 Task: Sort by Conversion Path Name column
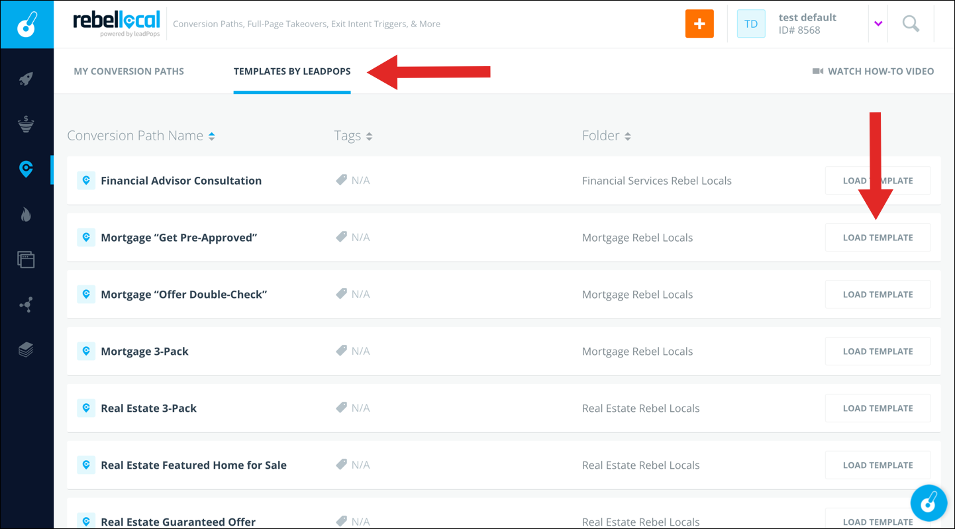(141, 136)
